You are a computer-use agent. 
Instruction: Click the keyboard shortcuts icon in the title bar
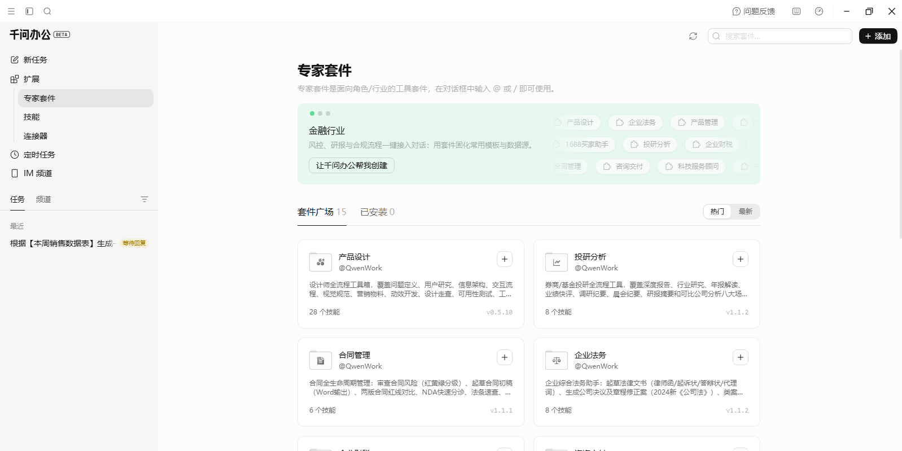(796, 11)
